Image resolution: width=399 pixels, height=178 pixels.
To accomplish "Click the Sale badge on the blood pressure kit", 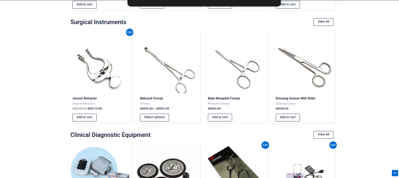I will tap(333, 145).
